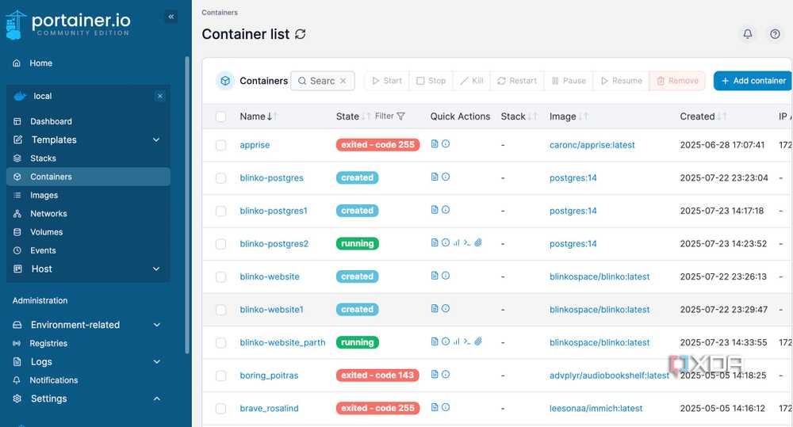The width and height of the screenshot is (793, 427).
Task: Click the Stop button
Action: [x=431, y=81]
